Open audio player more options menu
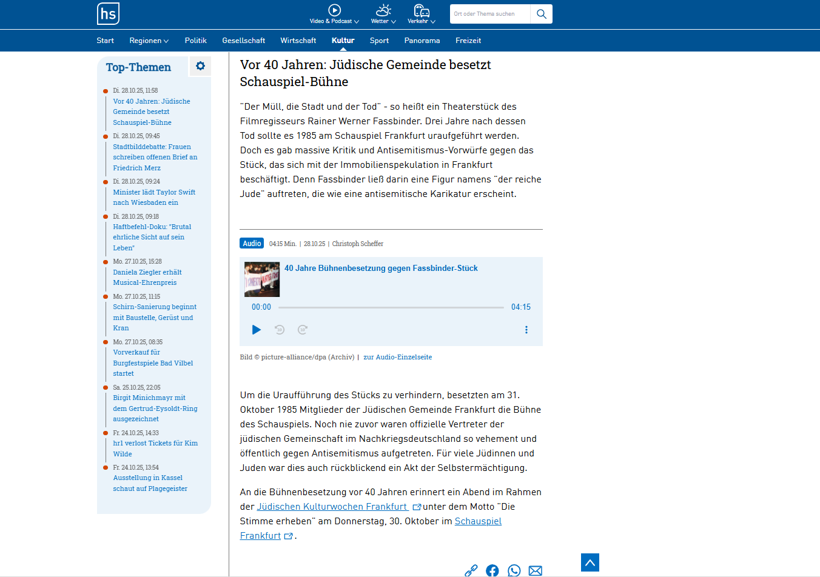Screen dimensions: 820x577 [526, 330]
